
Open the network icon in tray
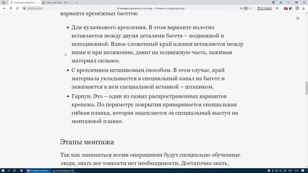click(x=277, y=171)
